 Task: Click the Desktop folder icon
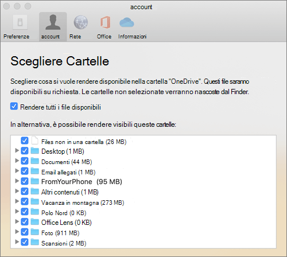click(35, 151)
